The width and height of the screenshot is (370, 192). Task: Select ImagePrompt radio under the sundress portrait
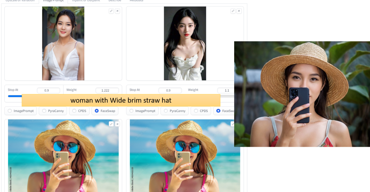10,111
